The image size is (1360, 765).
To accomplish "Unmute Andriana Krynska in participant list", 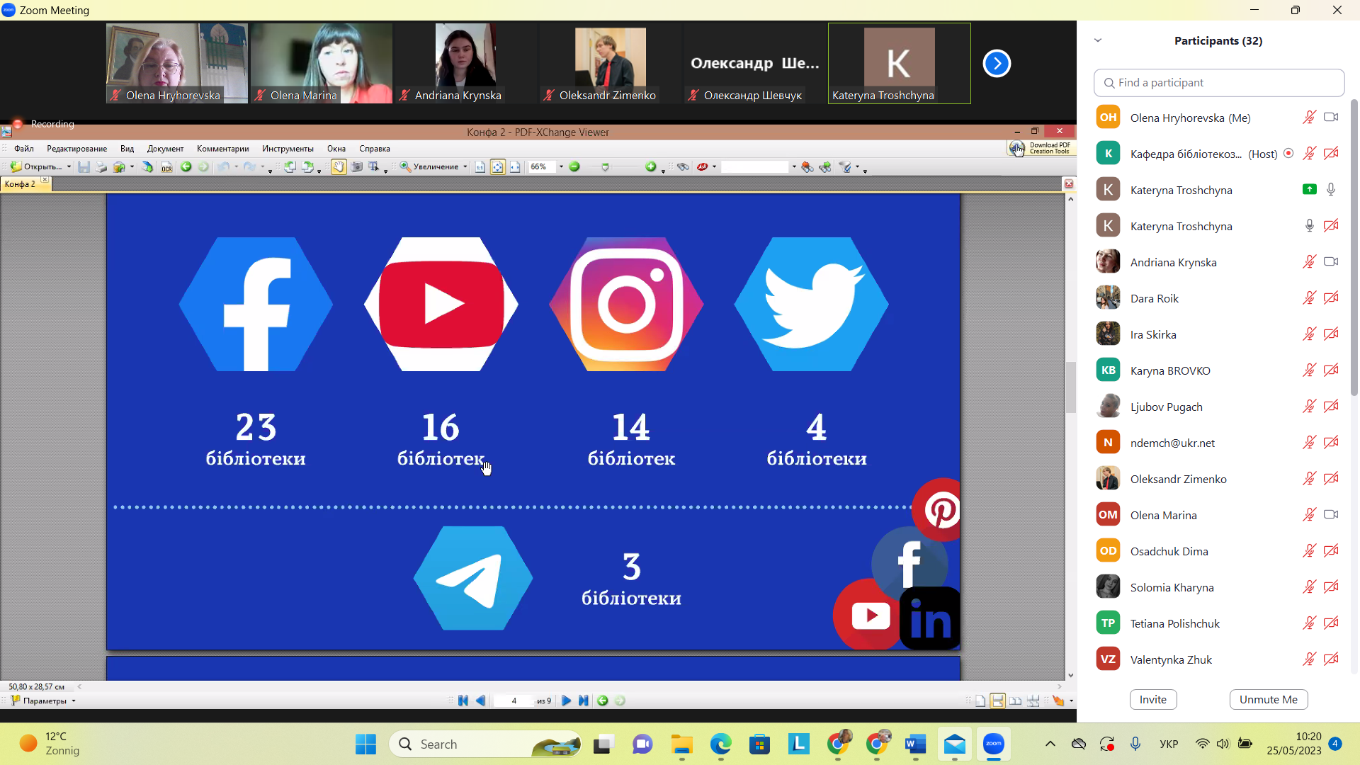I will pos(1309,262).
